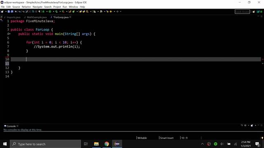
Task: Open dropdown arrow next to Run button
Action: pos(53,12)
